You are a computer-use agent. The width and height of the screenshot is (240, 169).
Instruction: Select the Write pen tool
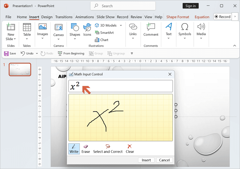tap(74, 148)
